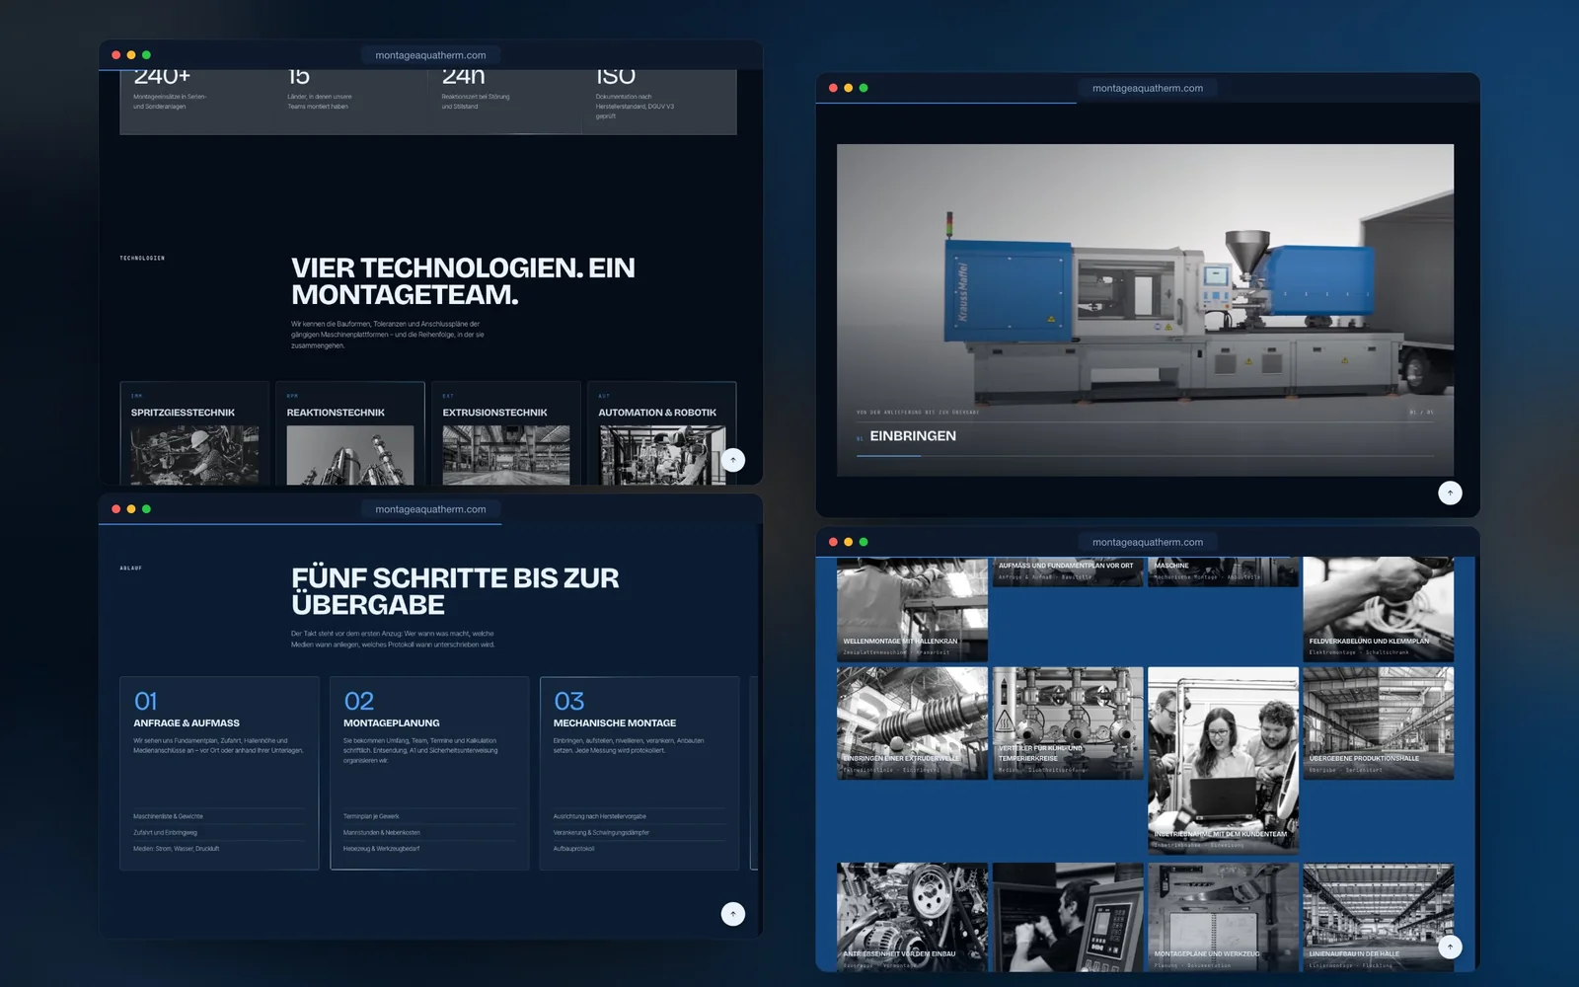This screenshot has height=987, width=1579.
Task: Click the Ausrichtung nach Herstellervorgabe list row
Action: tap(639, 816)
